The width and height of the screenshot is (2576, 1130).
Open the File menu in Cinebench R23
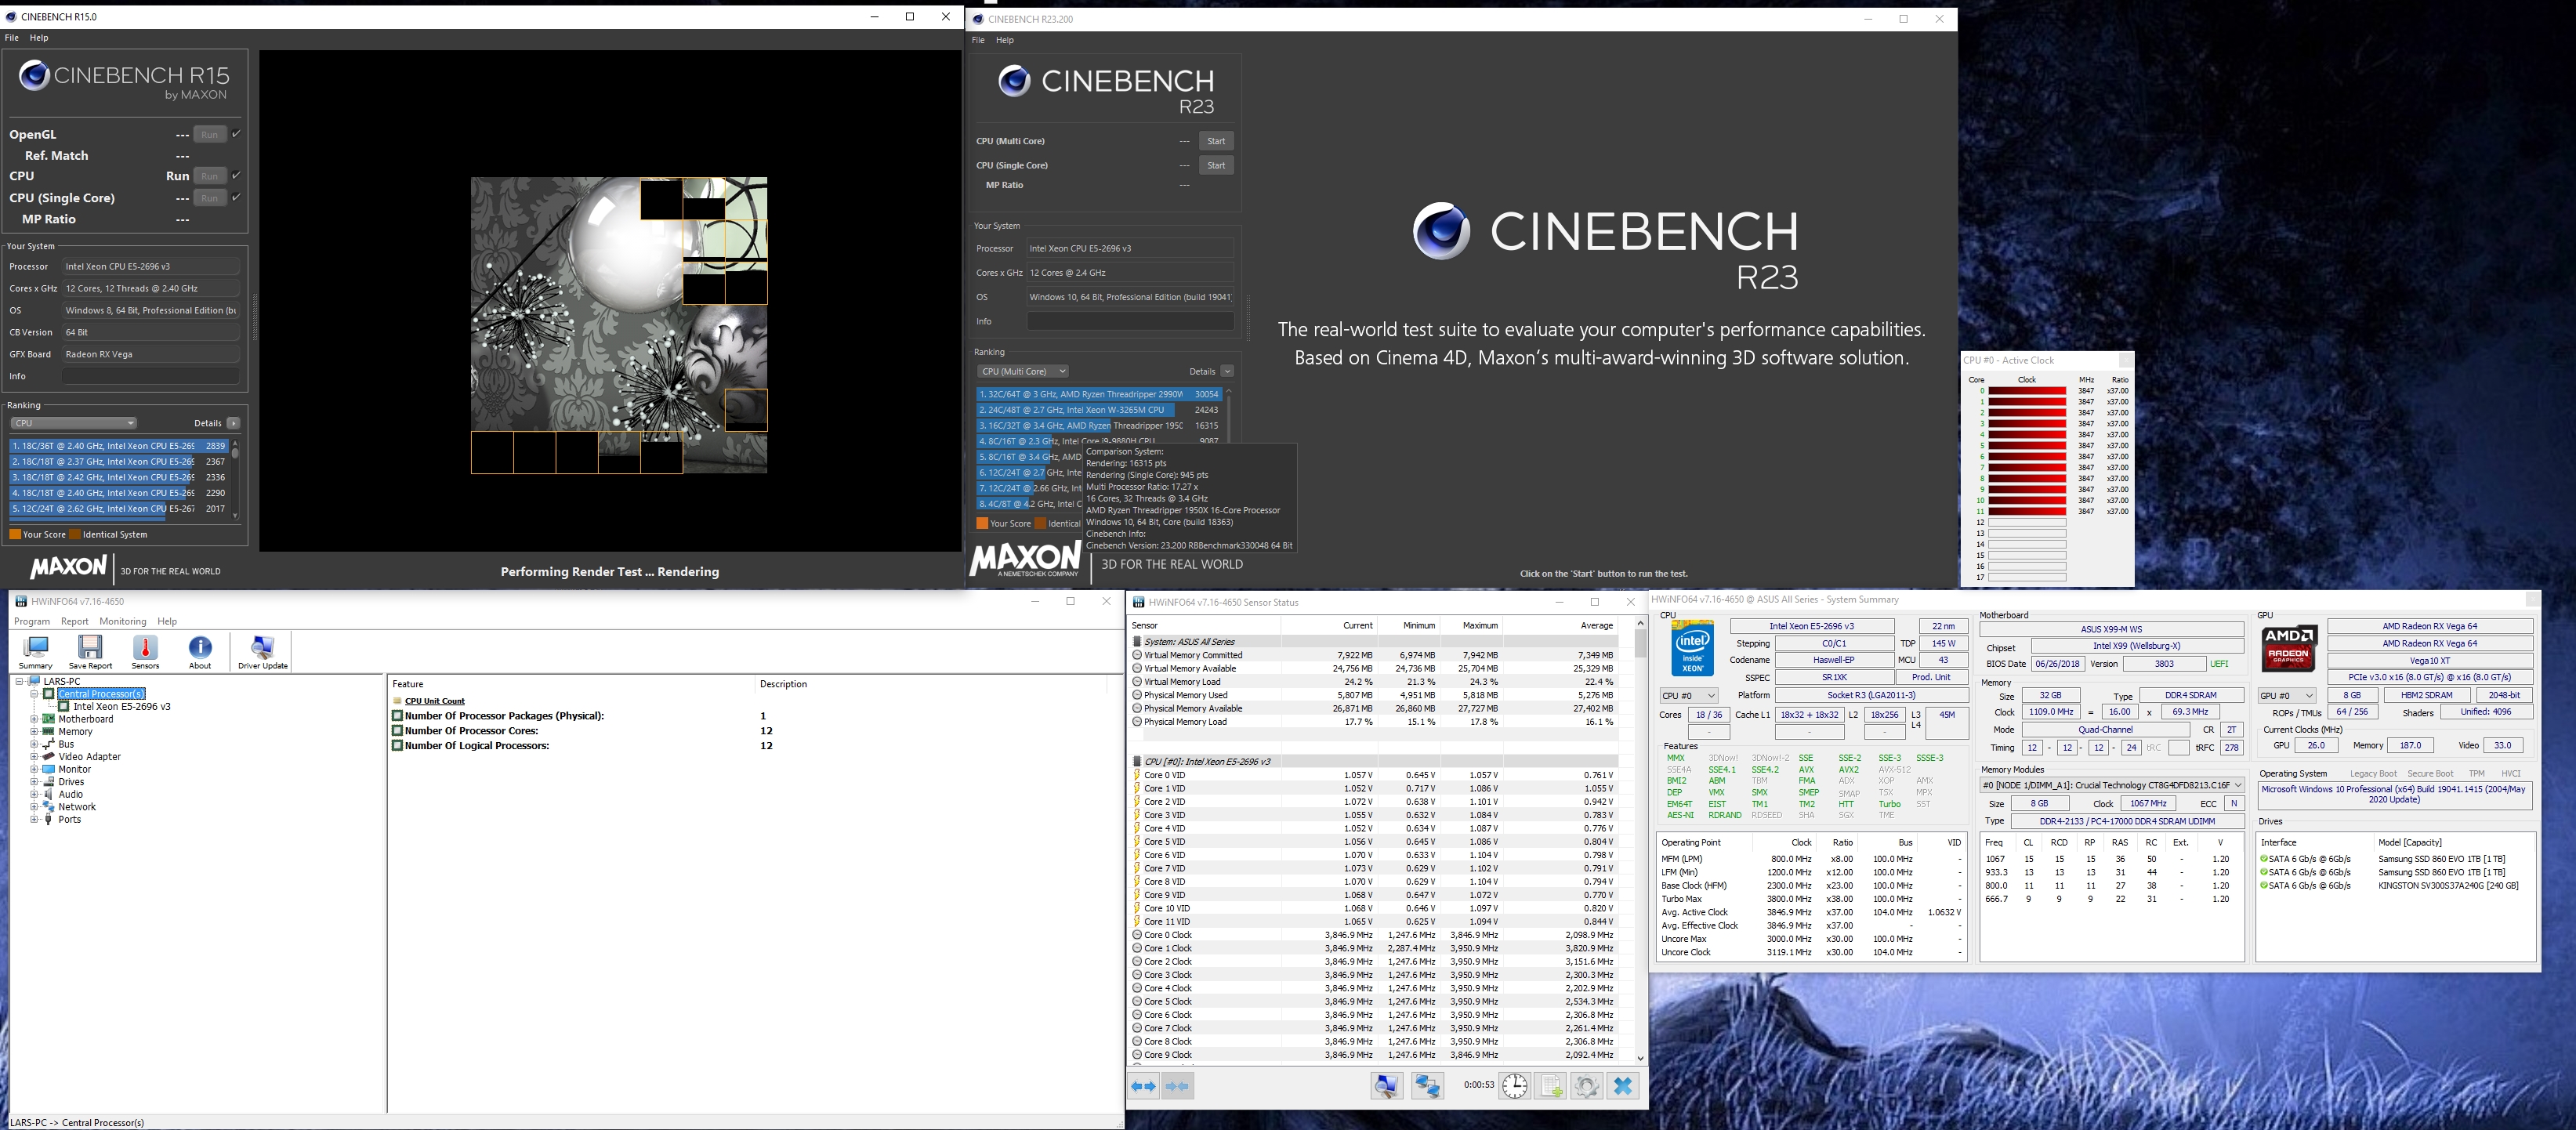point(978,40)
